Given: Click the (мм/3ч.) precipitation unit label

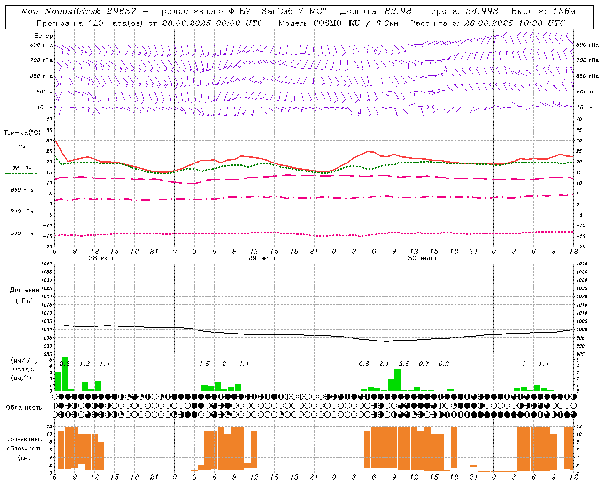Looking at the screenshot, I should click(x=24, y=361).
